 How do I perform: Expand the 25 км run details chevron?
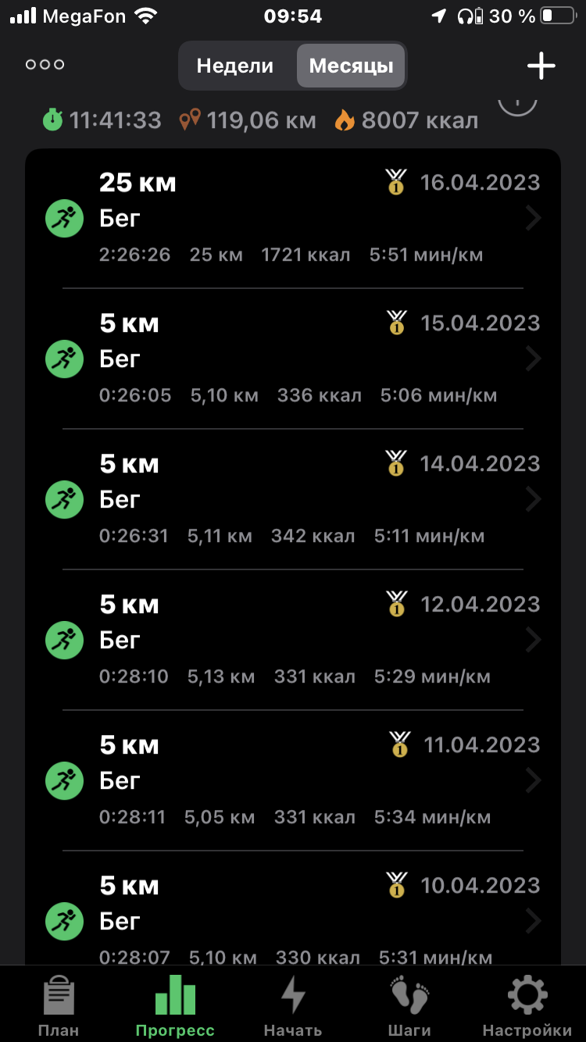click(x=534, y=219)
